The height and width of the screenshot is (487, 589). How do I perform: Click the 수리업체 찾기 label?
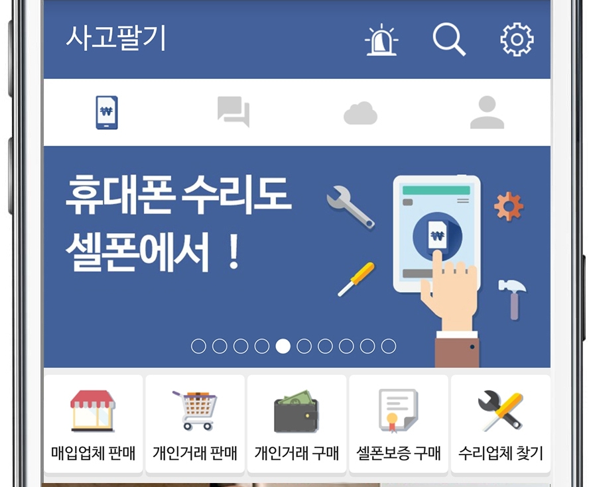click(501, 453)
